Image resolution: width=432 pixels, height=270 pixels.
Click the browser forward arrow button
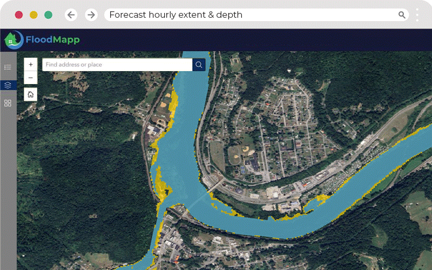point(91,15)
